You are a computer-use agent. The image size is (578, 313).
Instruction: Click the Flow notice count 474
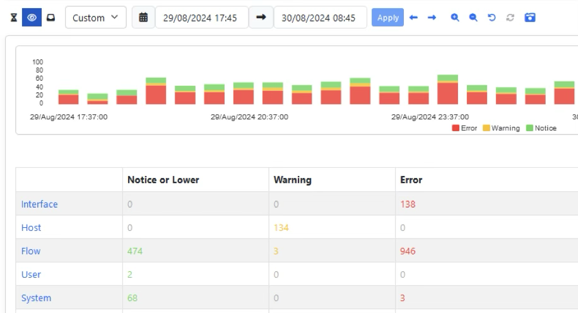(135, 251)
